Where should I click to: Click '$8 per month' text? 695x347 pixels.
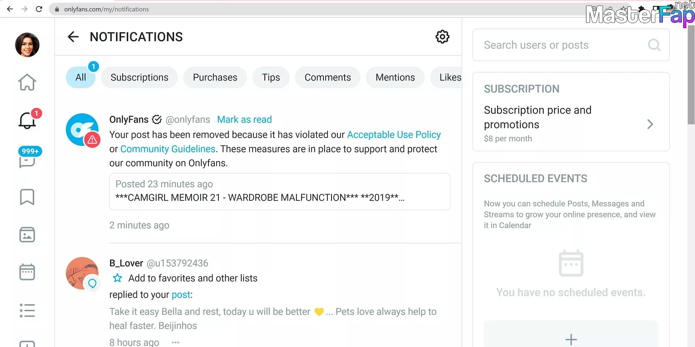508,139
